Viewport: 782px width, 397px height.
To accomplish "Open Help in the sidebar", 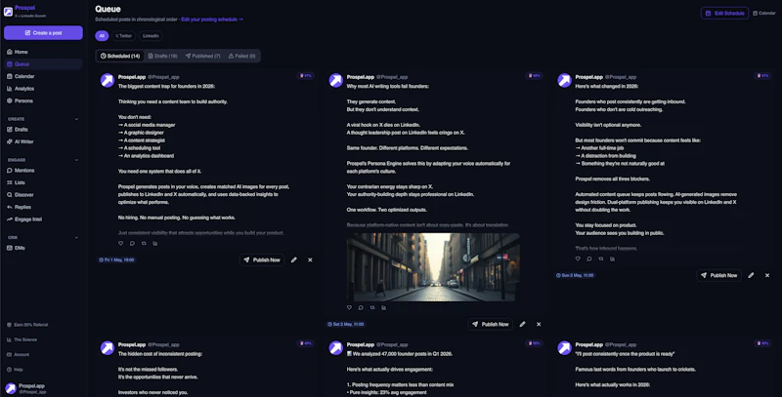I will [x=15, y=370].
